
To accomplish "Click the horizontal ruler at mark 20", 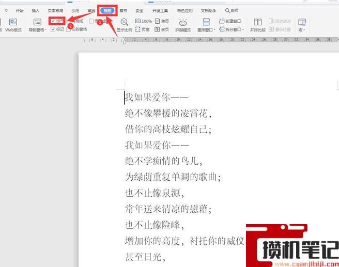I will pos(232,40).
